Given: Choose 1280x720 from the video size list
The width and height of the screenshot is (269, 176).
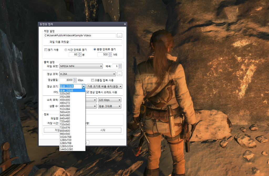Looking at the screenshot, I should pos(66,140).
